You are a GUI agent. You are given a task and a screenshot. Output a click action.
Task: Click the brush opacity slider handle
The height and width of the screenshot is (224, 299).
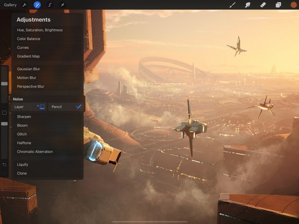click(4, 124)
